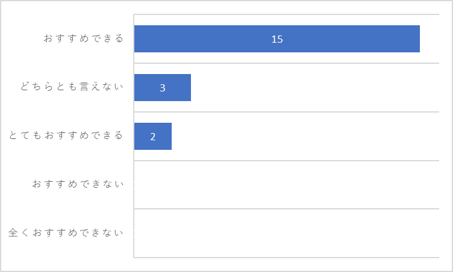Select the どちらとも言えない axis label
The height and width of the screenshot is (272, 453).
click(72, 87)
